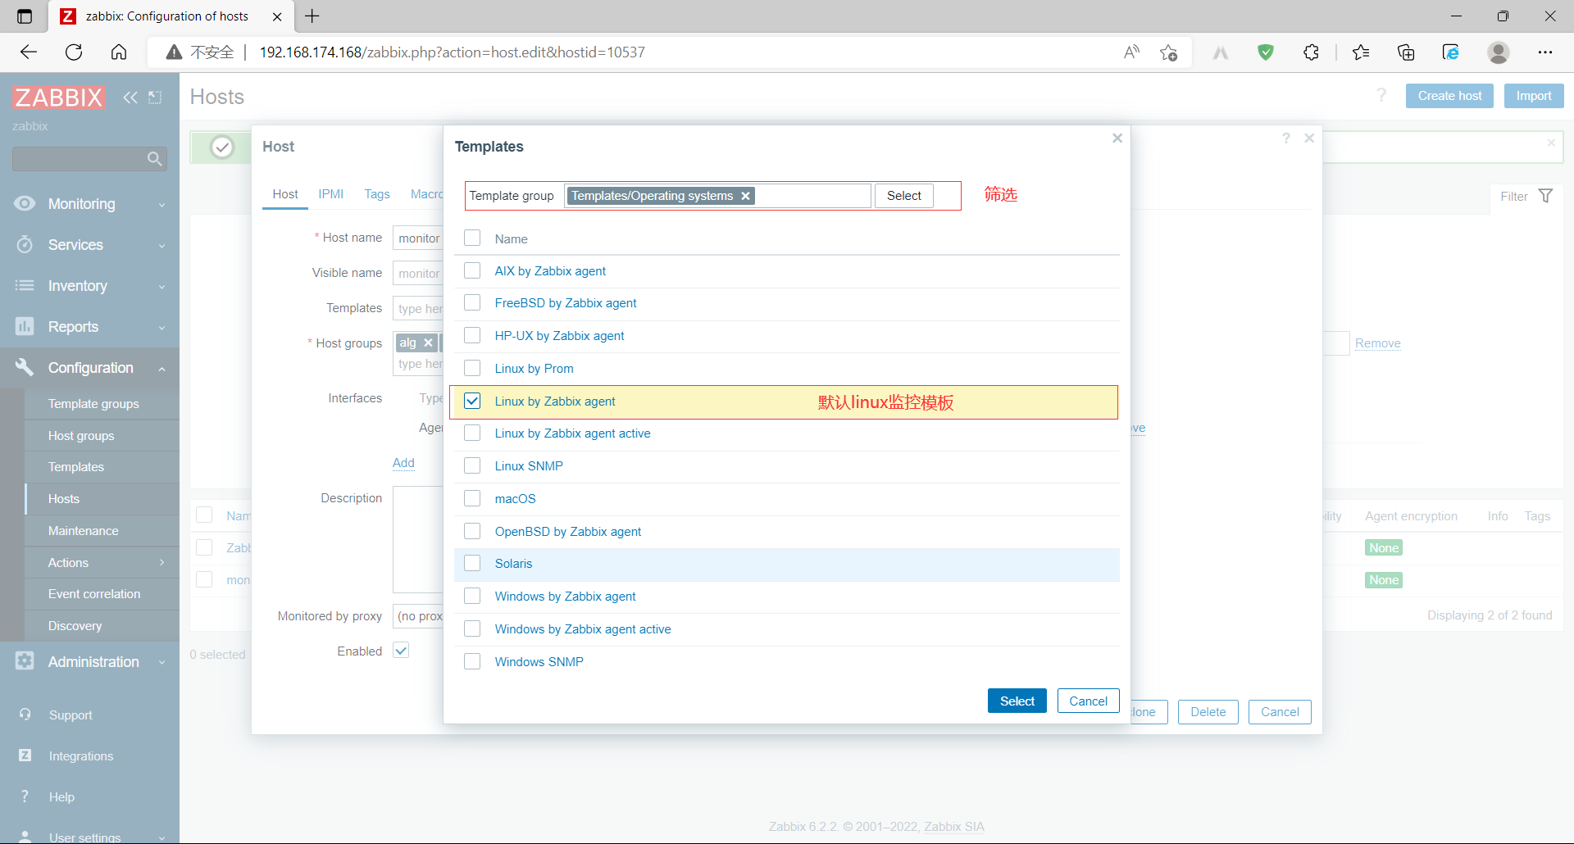The width and height of the screenshot is (1574, 844).
Task: Click the sidebar search magnifier icon
Action: pyautogui.click(x=154, y=159)
